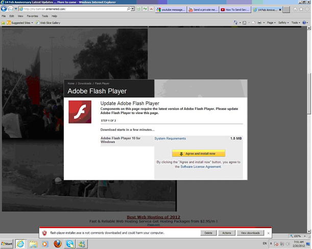Viewport: 312px width, 249px height.
Task: Click the Delete button in download warning
Action: pos(208,233)
